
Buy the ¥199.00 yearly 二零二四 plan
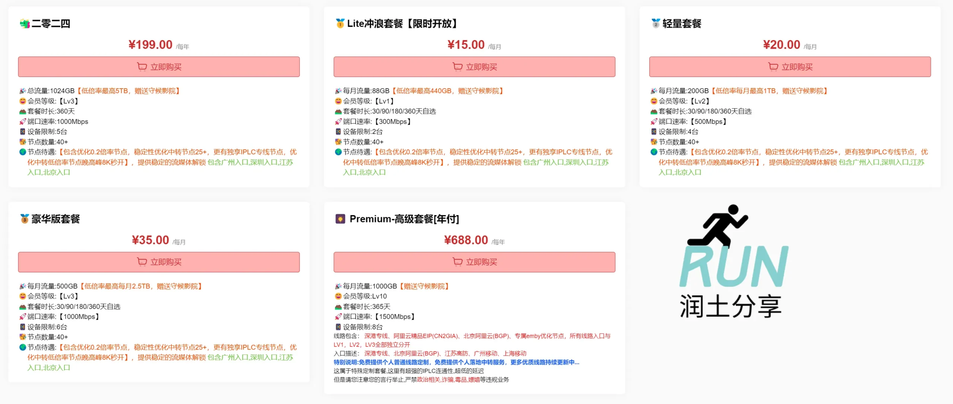(159, 67)
